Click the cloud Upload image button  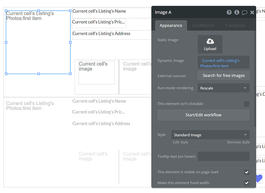coord(210,44)
